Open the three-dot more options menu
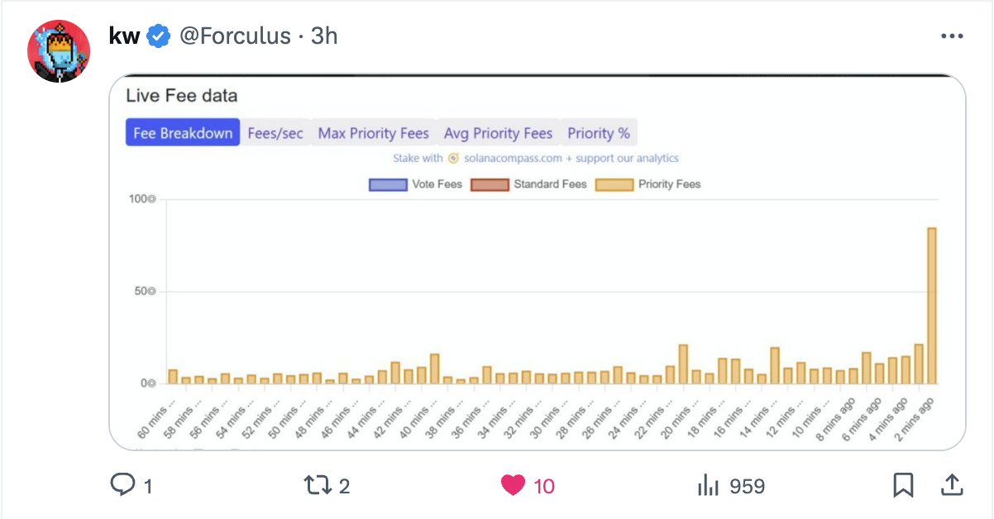This screenshot has width=994, height=519. [x=953, y=36]
